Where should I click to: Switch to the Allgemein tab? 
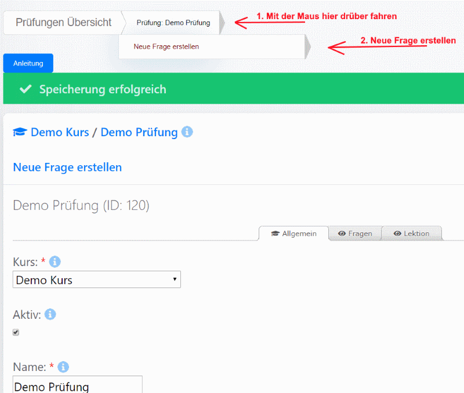pyautogui.click(x=294, y=234)
